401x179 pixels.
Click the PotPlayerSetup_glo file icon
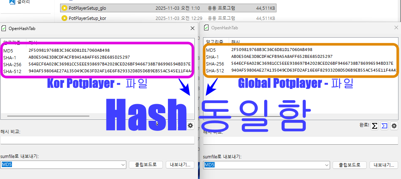tap(64, 8)
